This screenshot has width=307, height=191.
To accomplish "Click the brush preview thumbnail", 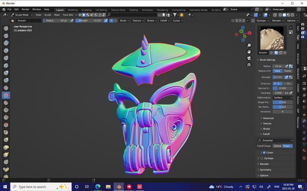I will (x=272, y=38).
